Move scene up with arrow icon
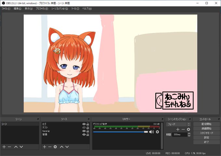Image resolution: width=221 pixels, height=156 pixels. [16, 147]
